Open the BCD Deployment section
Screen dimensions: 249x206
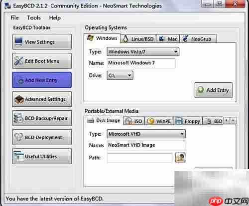pos(42,137)
